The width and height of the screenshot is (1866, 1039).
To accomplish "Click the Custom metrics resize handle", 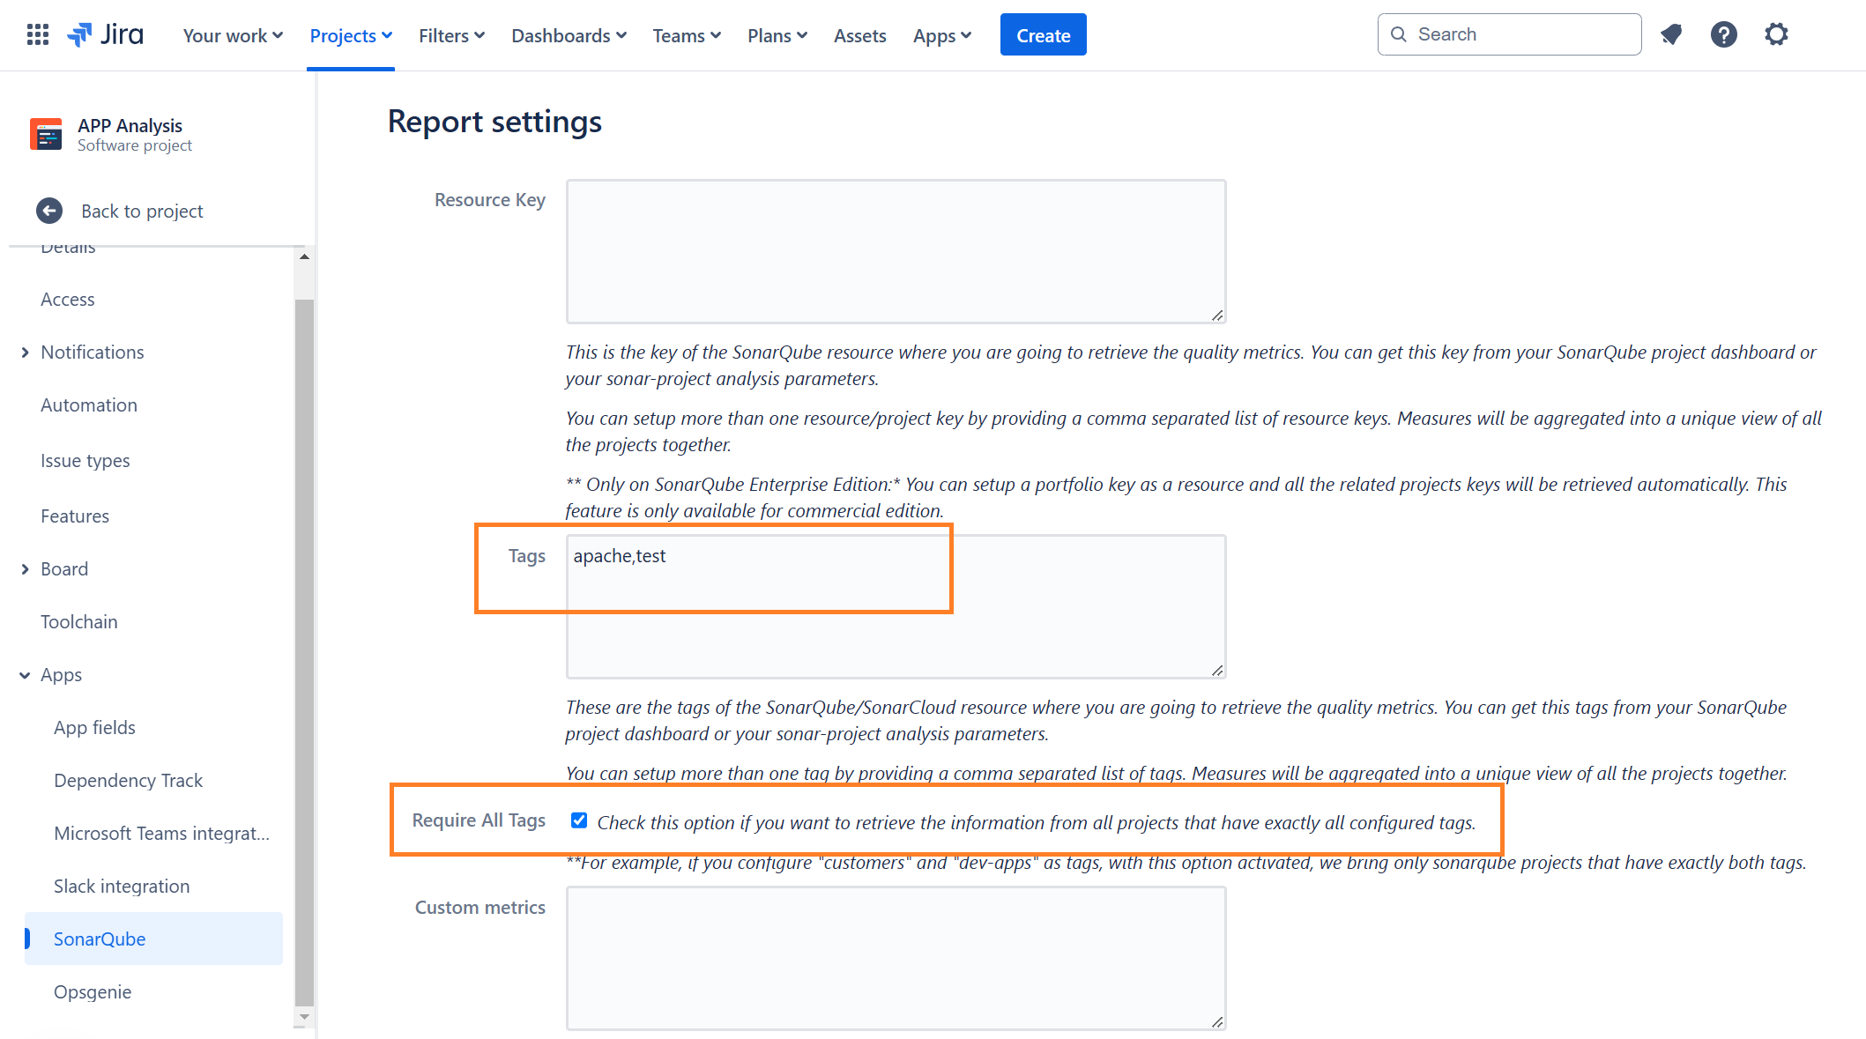I will coord(1217,1021).
